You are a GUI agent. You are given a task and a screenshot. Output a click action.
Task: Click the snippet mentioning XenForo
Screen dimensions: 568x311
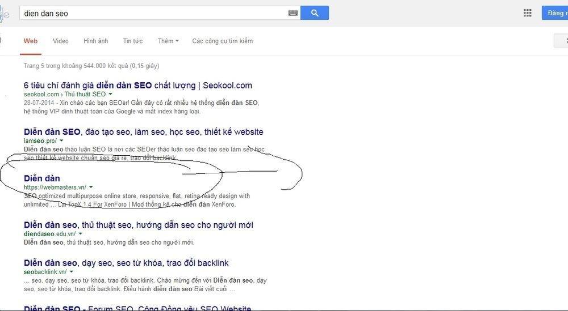(137, 200)
